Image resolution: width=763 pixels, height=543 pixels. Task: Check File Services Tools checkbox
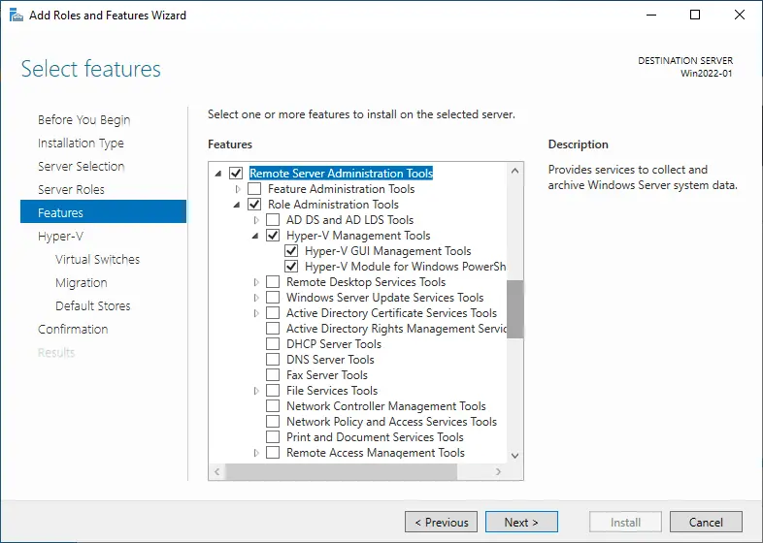(x=273, y=391)
